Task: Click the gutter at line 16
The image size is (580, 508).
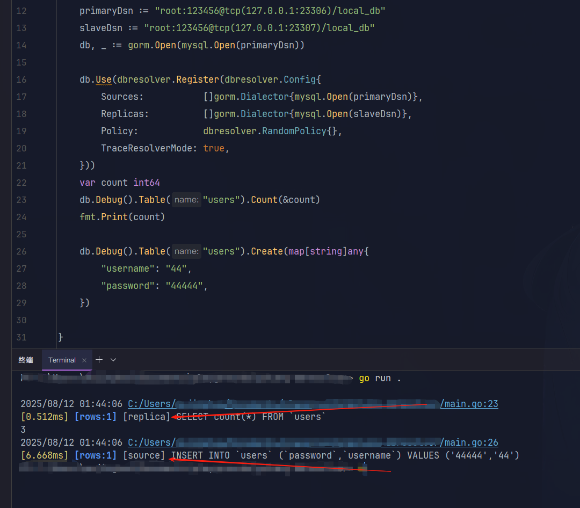Action: coord(21,79)
